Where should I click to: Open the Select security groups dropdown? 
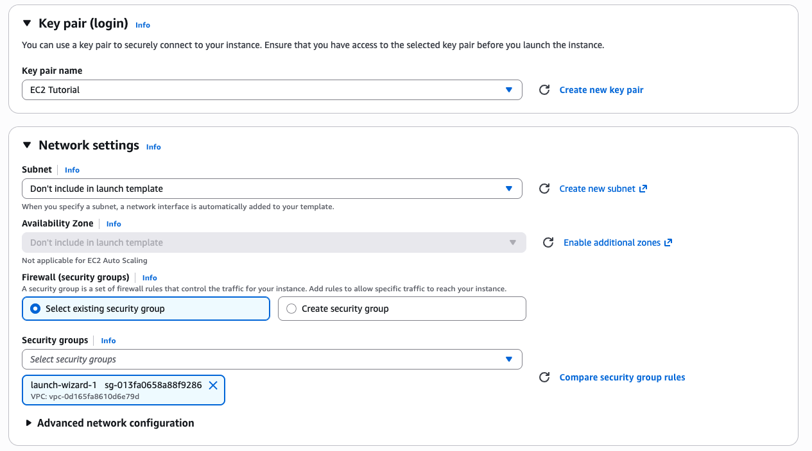(x=272, y=359)
